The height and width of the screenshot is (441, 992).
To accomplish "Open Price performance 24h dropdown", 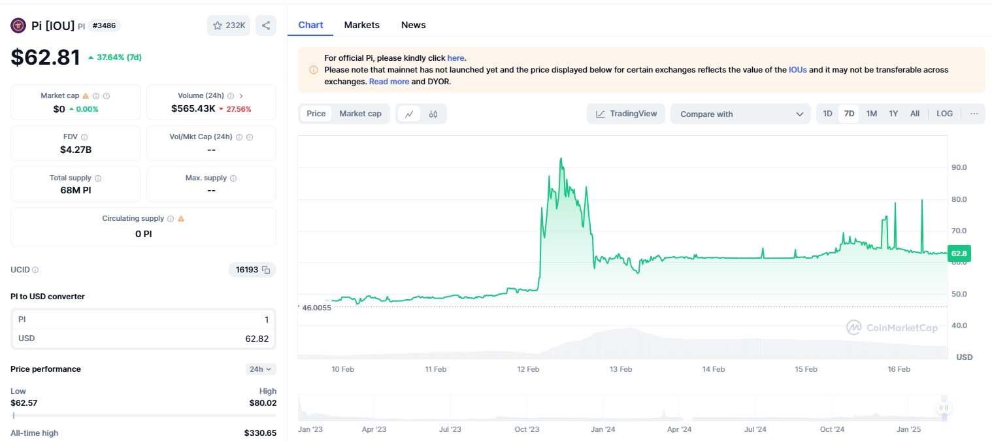I will (261, 369).
